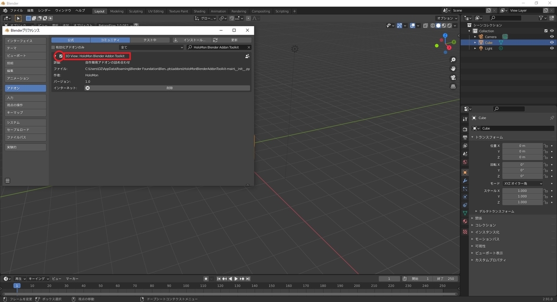
Task: Switch to the UV Editing workspace tab
Action: pos(156,11)
